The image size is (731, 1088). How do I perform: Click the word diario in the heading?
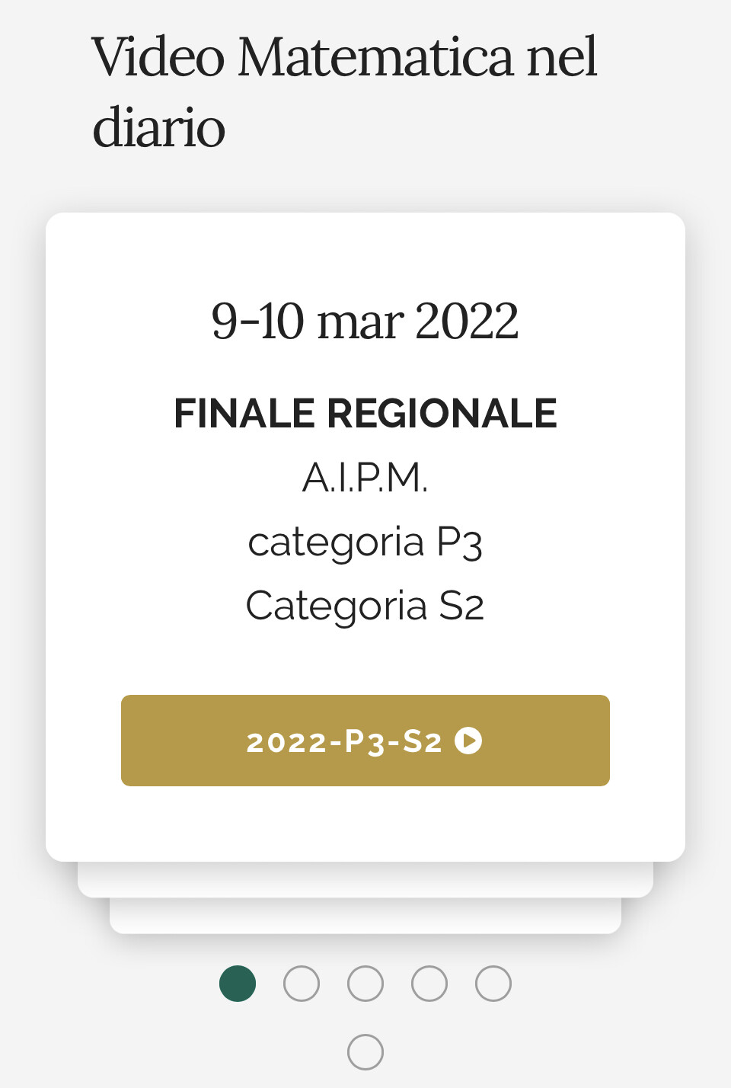[x=158, y=126]
